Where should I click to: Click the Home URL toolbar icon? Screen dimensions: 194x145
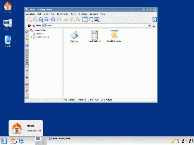(47, 20)
